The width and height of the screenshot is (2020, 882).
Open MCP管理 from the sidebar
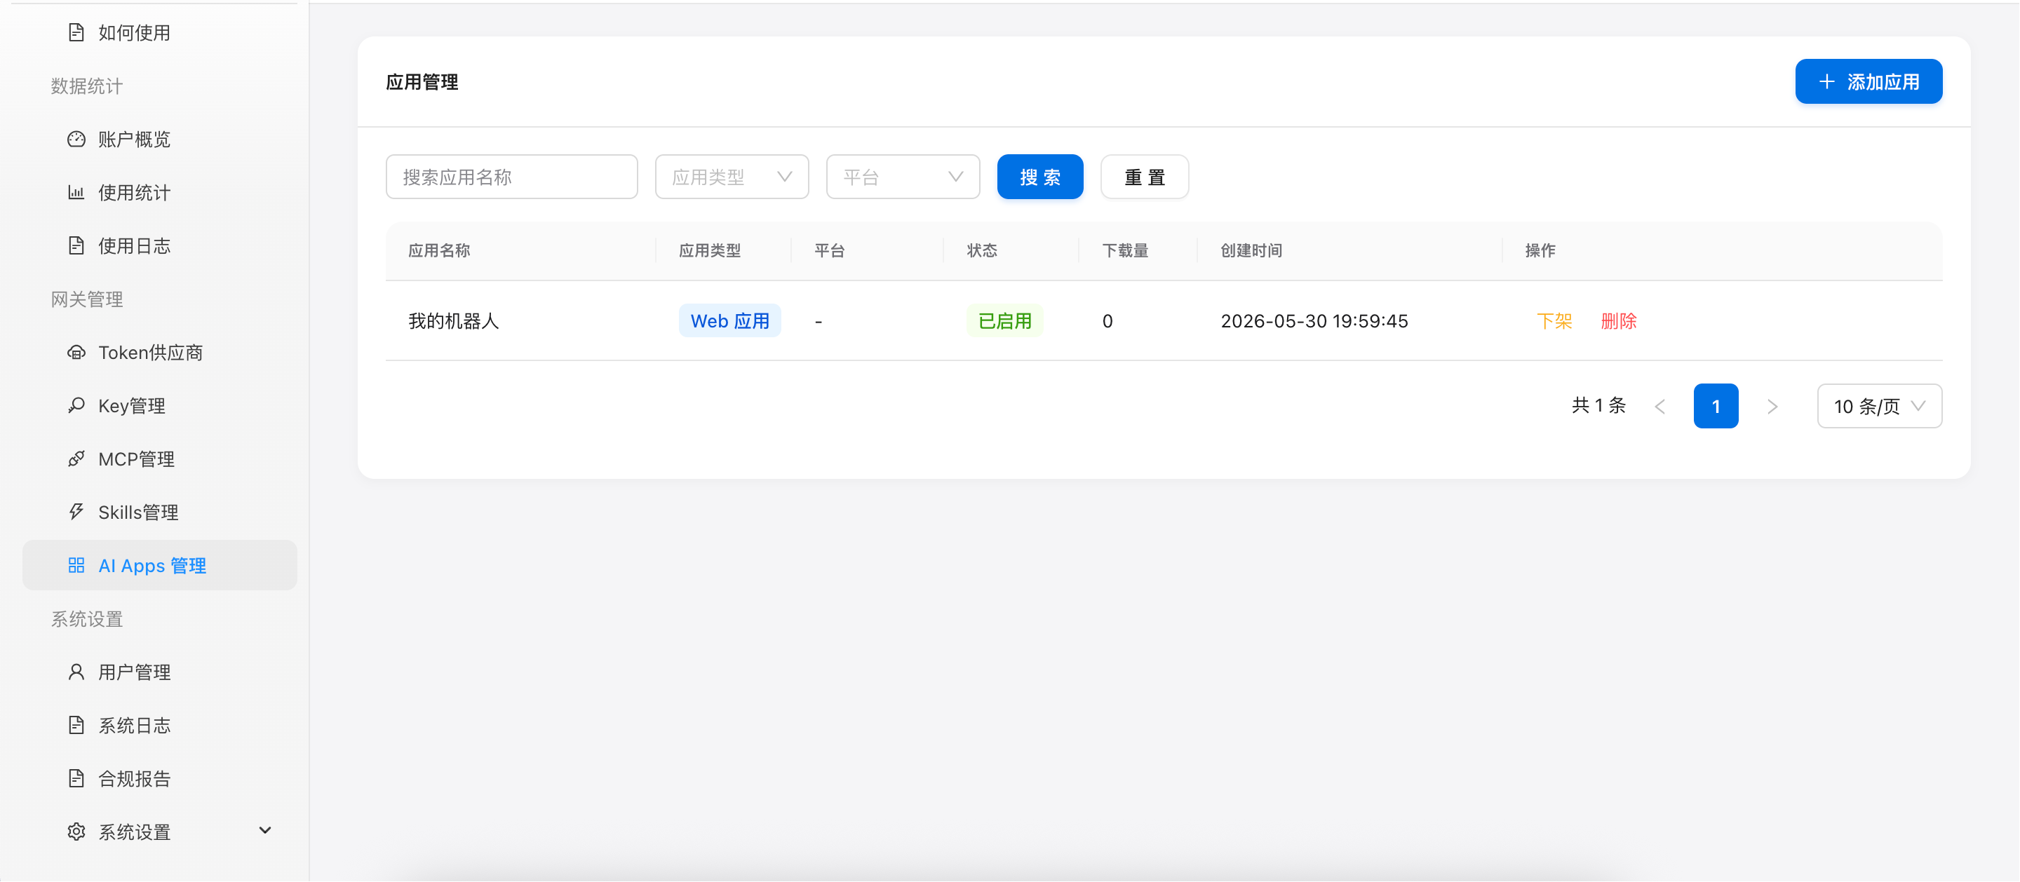coord(160,459)
